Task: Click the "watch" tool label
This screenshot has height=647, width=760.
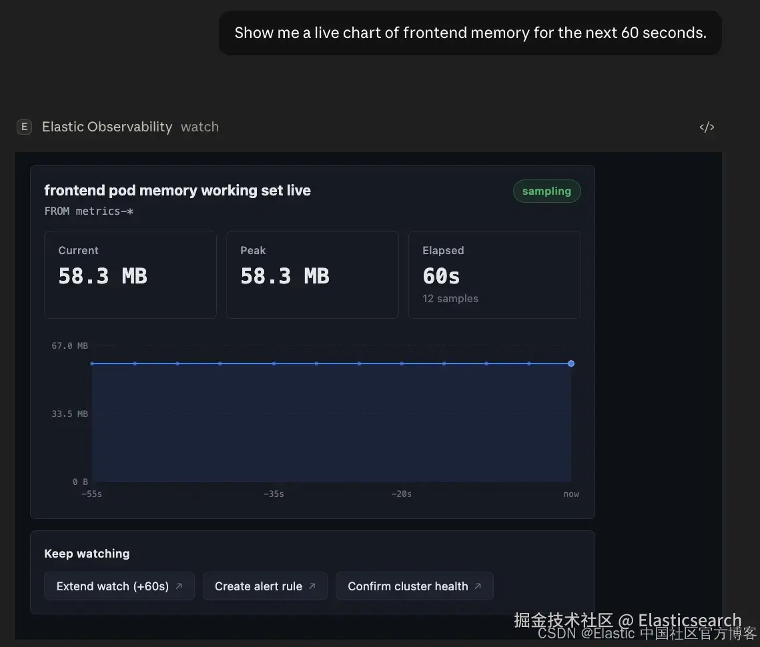Action: tap(200, 127)
